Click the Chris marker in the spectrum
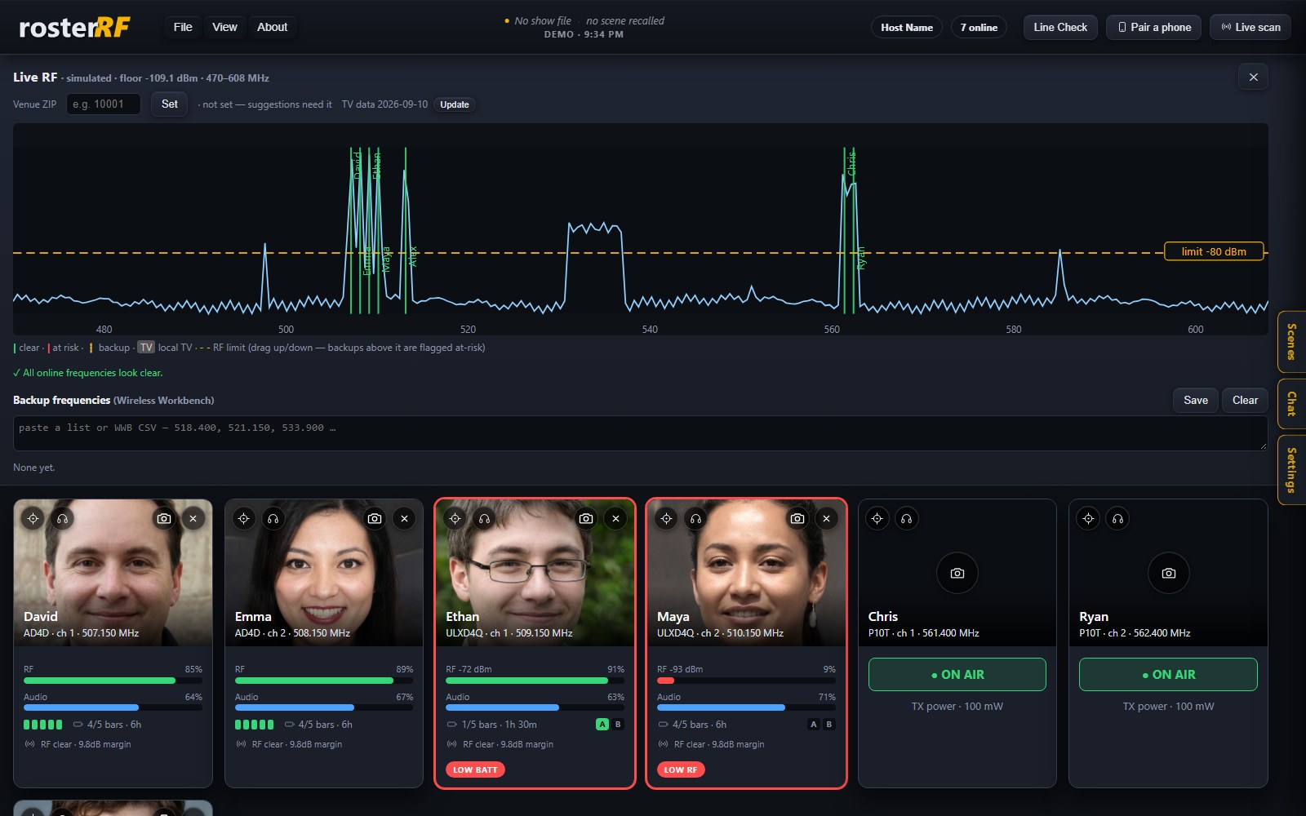 pos(851,163)
